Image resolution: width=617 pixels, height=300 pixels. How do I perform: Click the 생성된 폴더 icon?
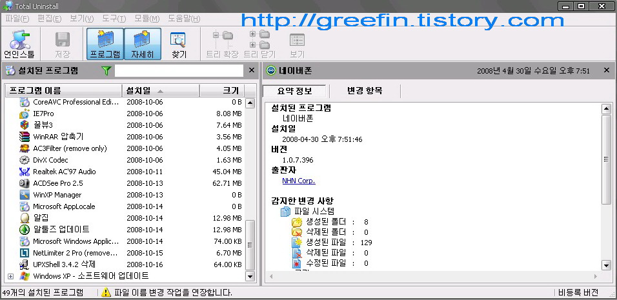pos(296,222)
